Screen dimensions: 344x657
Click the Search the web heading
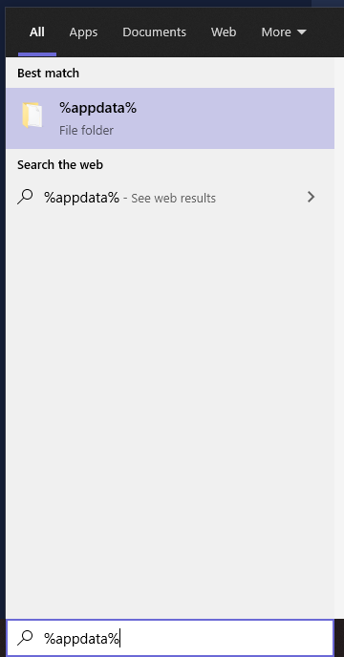point(60,165)
